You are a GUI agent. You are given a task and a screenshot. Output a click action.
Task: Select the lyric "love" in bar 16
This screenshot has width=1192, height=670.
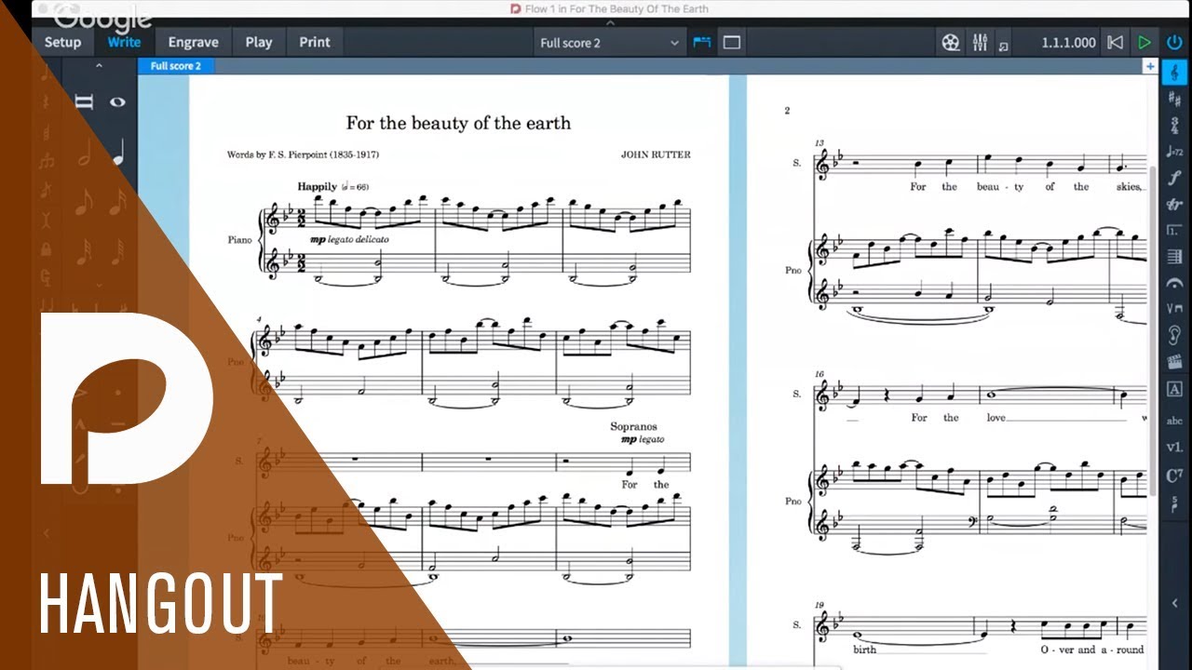click(996, 418)
